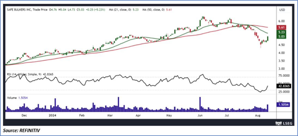Click the Mar label on time axis
This screenshot has height=136, width=298.
[110, 115]
